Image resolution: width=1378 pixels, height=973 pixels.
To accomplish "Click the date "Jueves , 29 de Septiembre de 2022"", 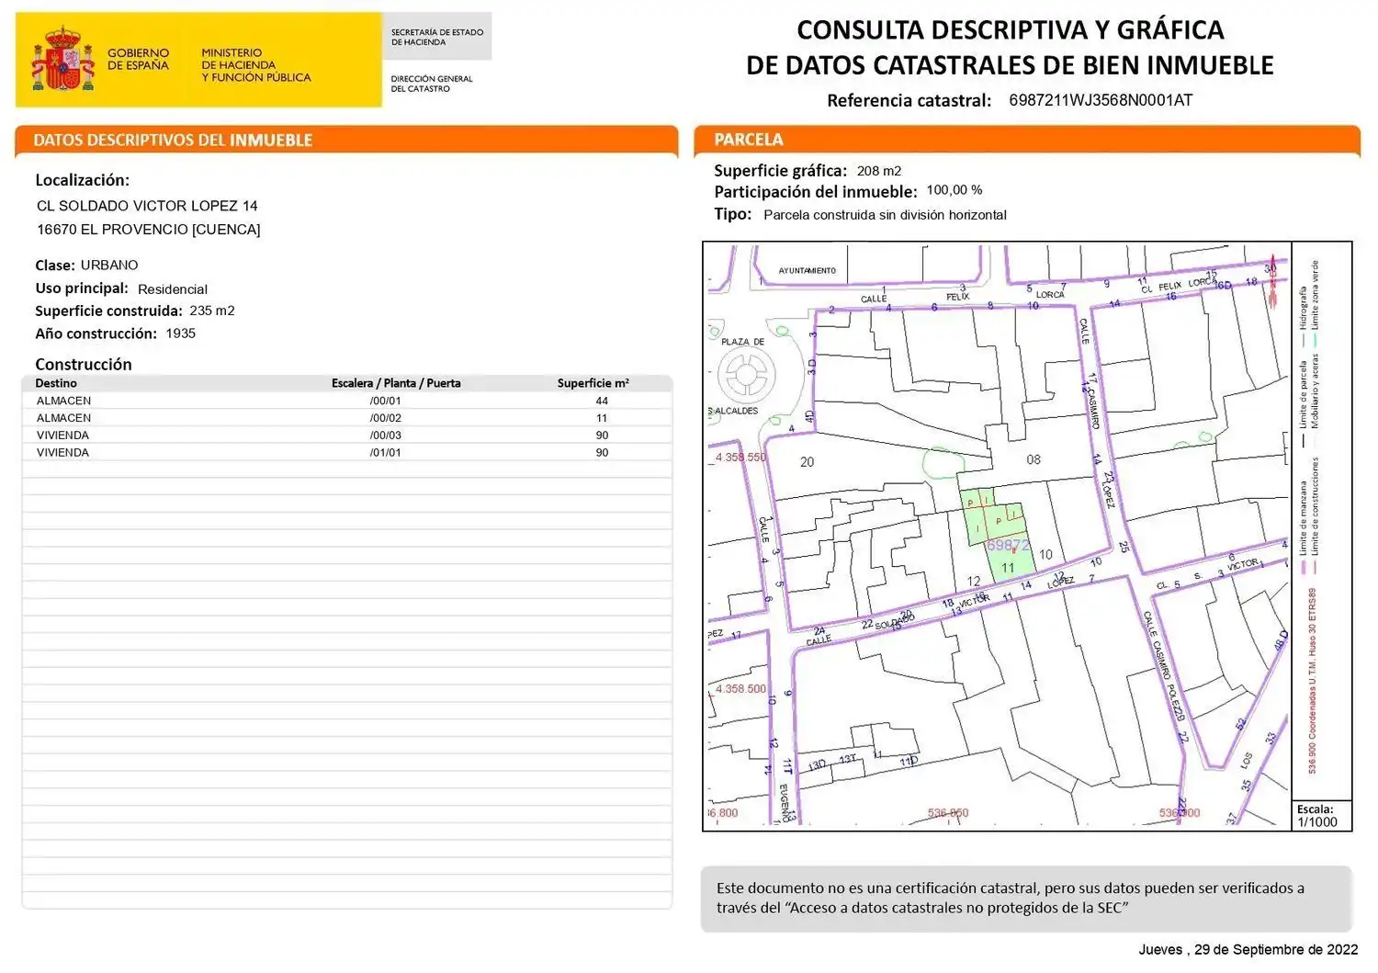I will [x=1248, y=949].
